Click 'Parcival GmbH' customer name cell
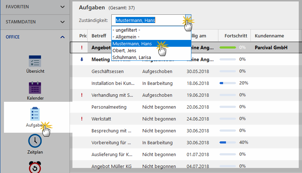The width and height of the screenshot is (302, 173). (271, 47)
